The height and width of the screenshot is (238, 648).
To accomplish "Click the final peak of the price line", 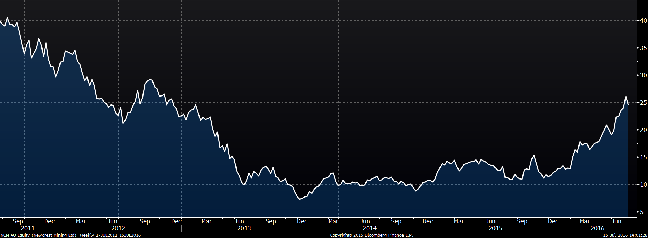I will pos(626,97).
